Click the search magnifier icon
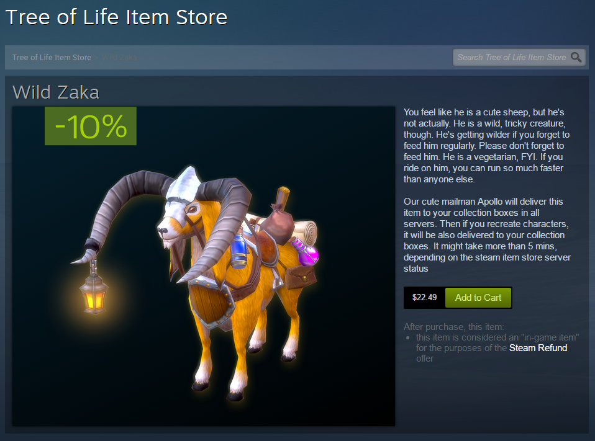The image size is (595, 441). click(576, 57)
